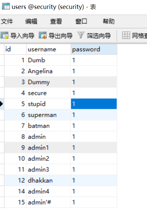Click the id cell with value 3

click(x=15, y=82)
